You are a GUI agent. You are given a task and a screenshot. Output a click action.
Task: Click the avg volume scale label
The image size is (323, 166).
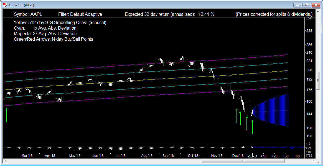click(308, 147)
